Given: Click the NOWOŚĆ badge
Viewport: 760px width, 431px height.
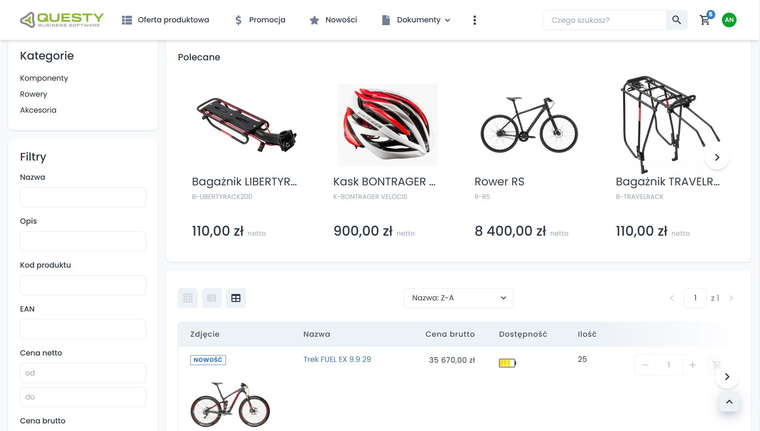Looking at the screenshot, I should pyautogui.click(x=208, y=360).
